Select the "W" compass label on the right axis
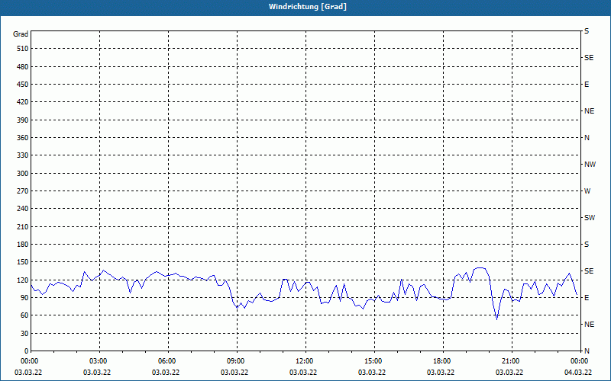Image resolution: width=611 pixels, height=381 pixels. click(x=587, y=191)
